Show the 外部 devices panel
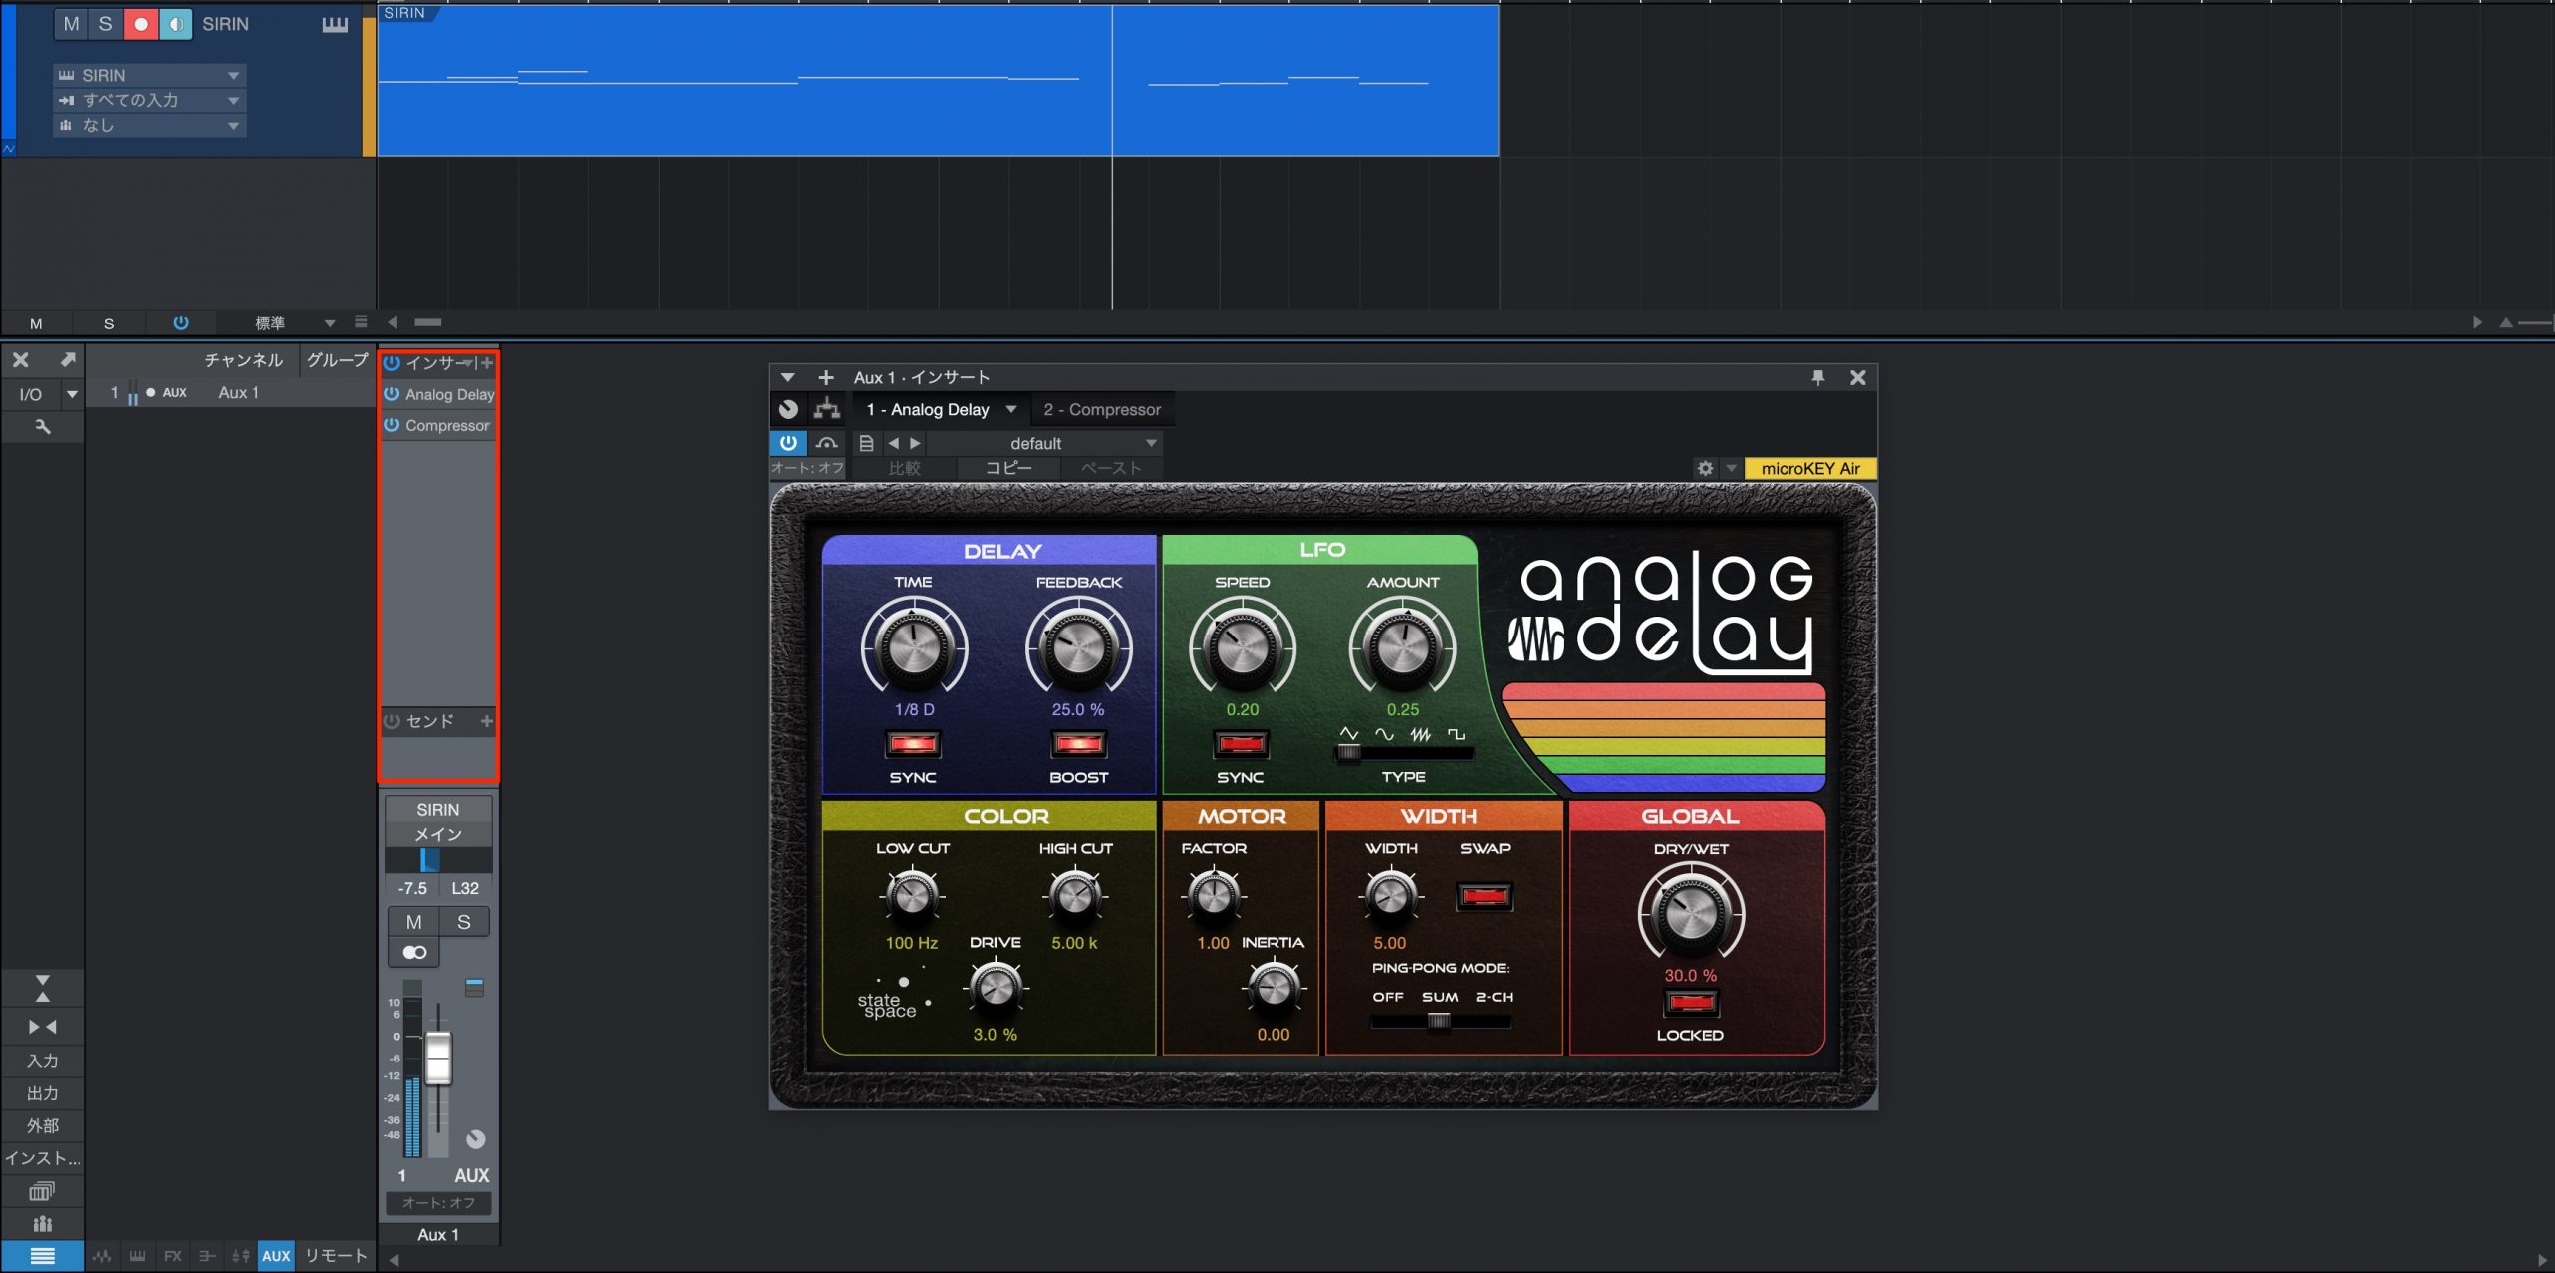This screenshot has width=2555, height=1273. [42, 1125]
